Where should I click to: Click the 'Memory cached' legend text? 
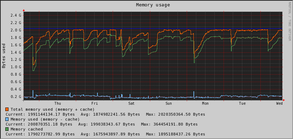click(27, 129)
